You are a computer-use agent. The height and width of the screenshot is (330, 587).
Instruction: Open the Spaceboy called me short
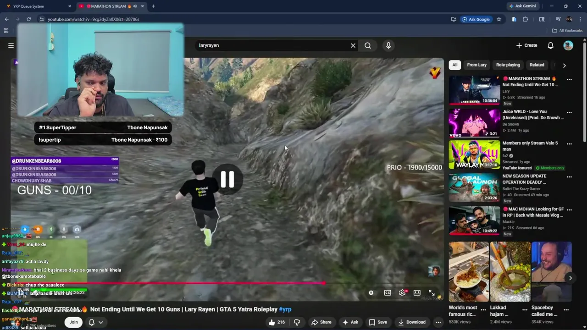[551, 271]
